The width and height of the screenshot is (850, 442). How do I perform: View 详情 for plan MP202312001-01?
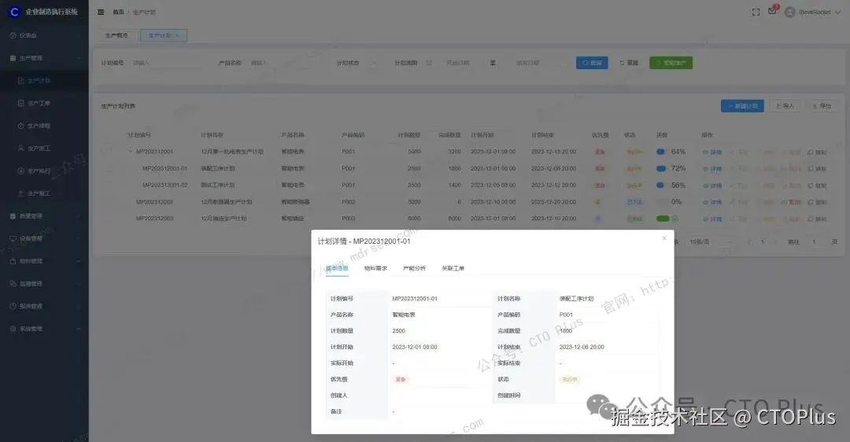712,169
